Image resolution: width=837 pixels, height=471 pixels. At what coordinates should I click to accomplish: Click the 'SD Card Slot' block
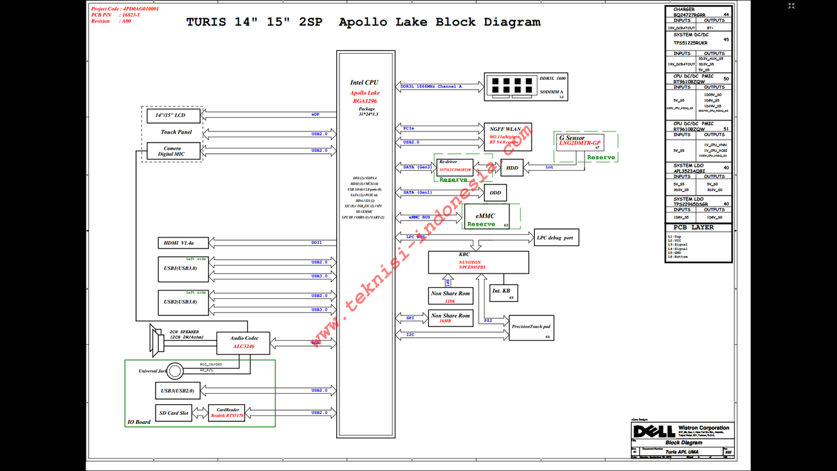[173, 413]
